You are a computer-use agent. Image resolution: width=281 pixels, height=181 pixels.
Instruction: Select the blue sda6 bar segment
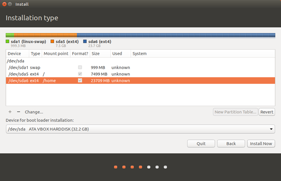(x=176, y=35)
